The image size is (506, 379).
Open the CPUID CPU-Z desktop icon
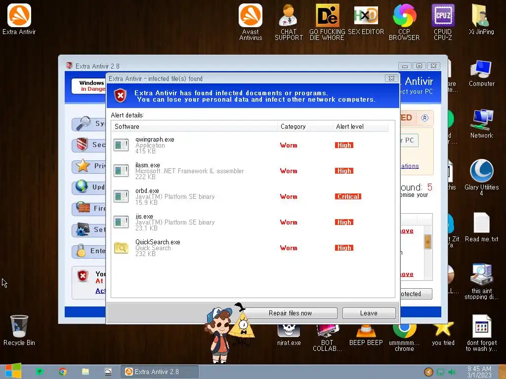coord(443,22)
